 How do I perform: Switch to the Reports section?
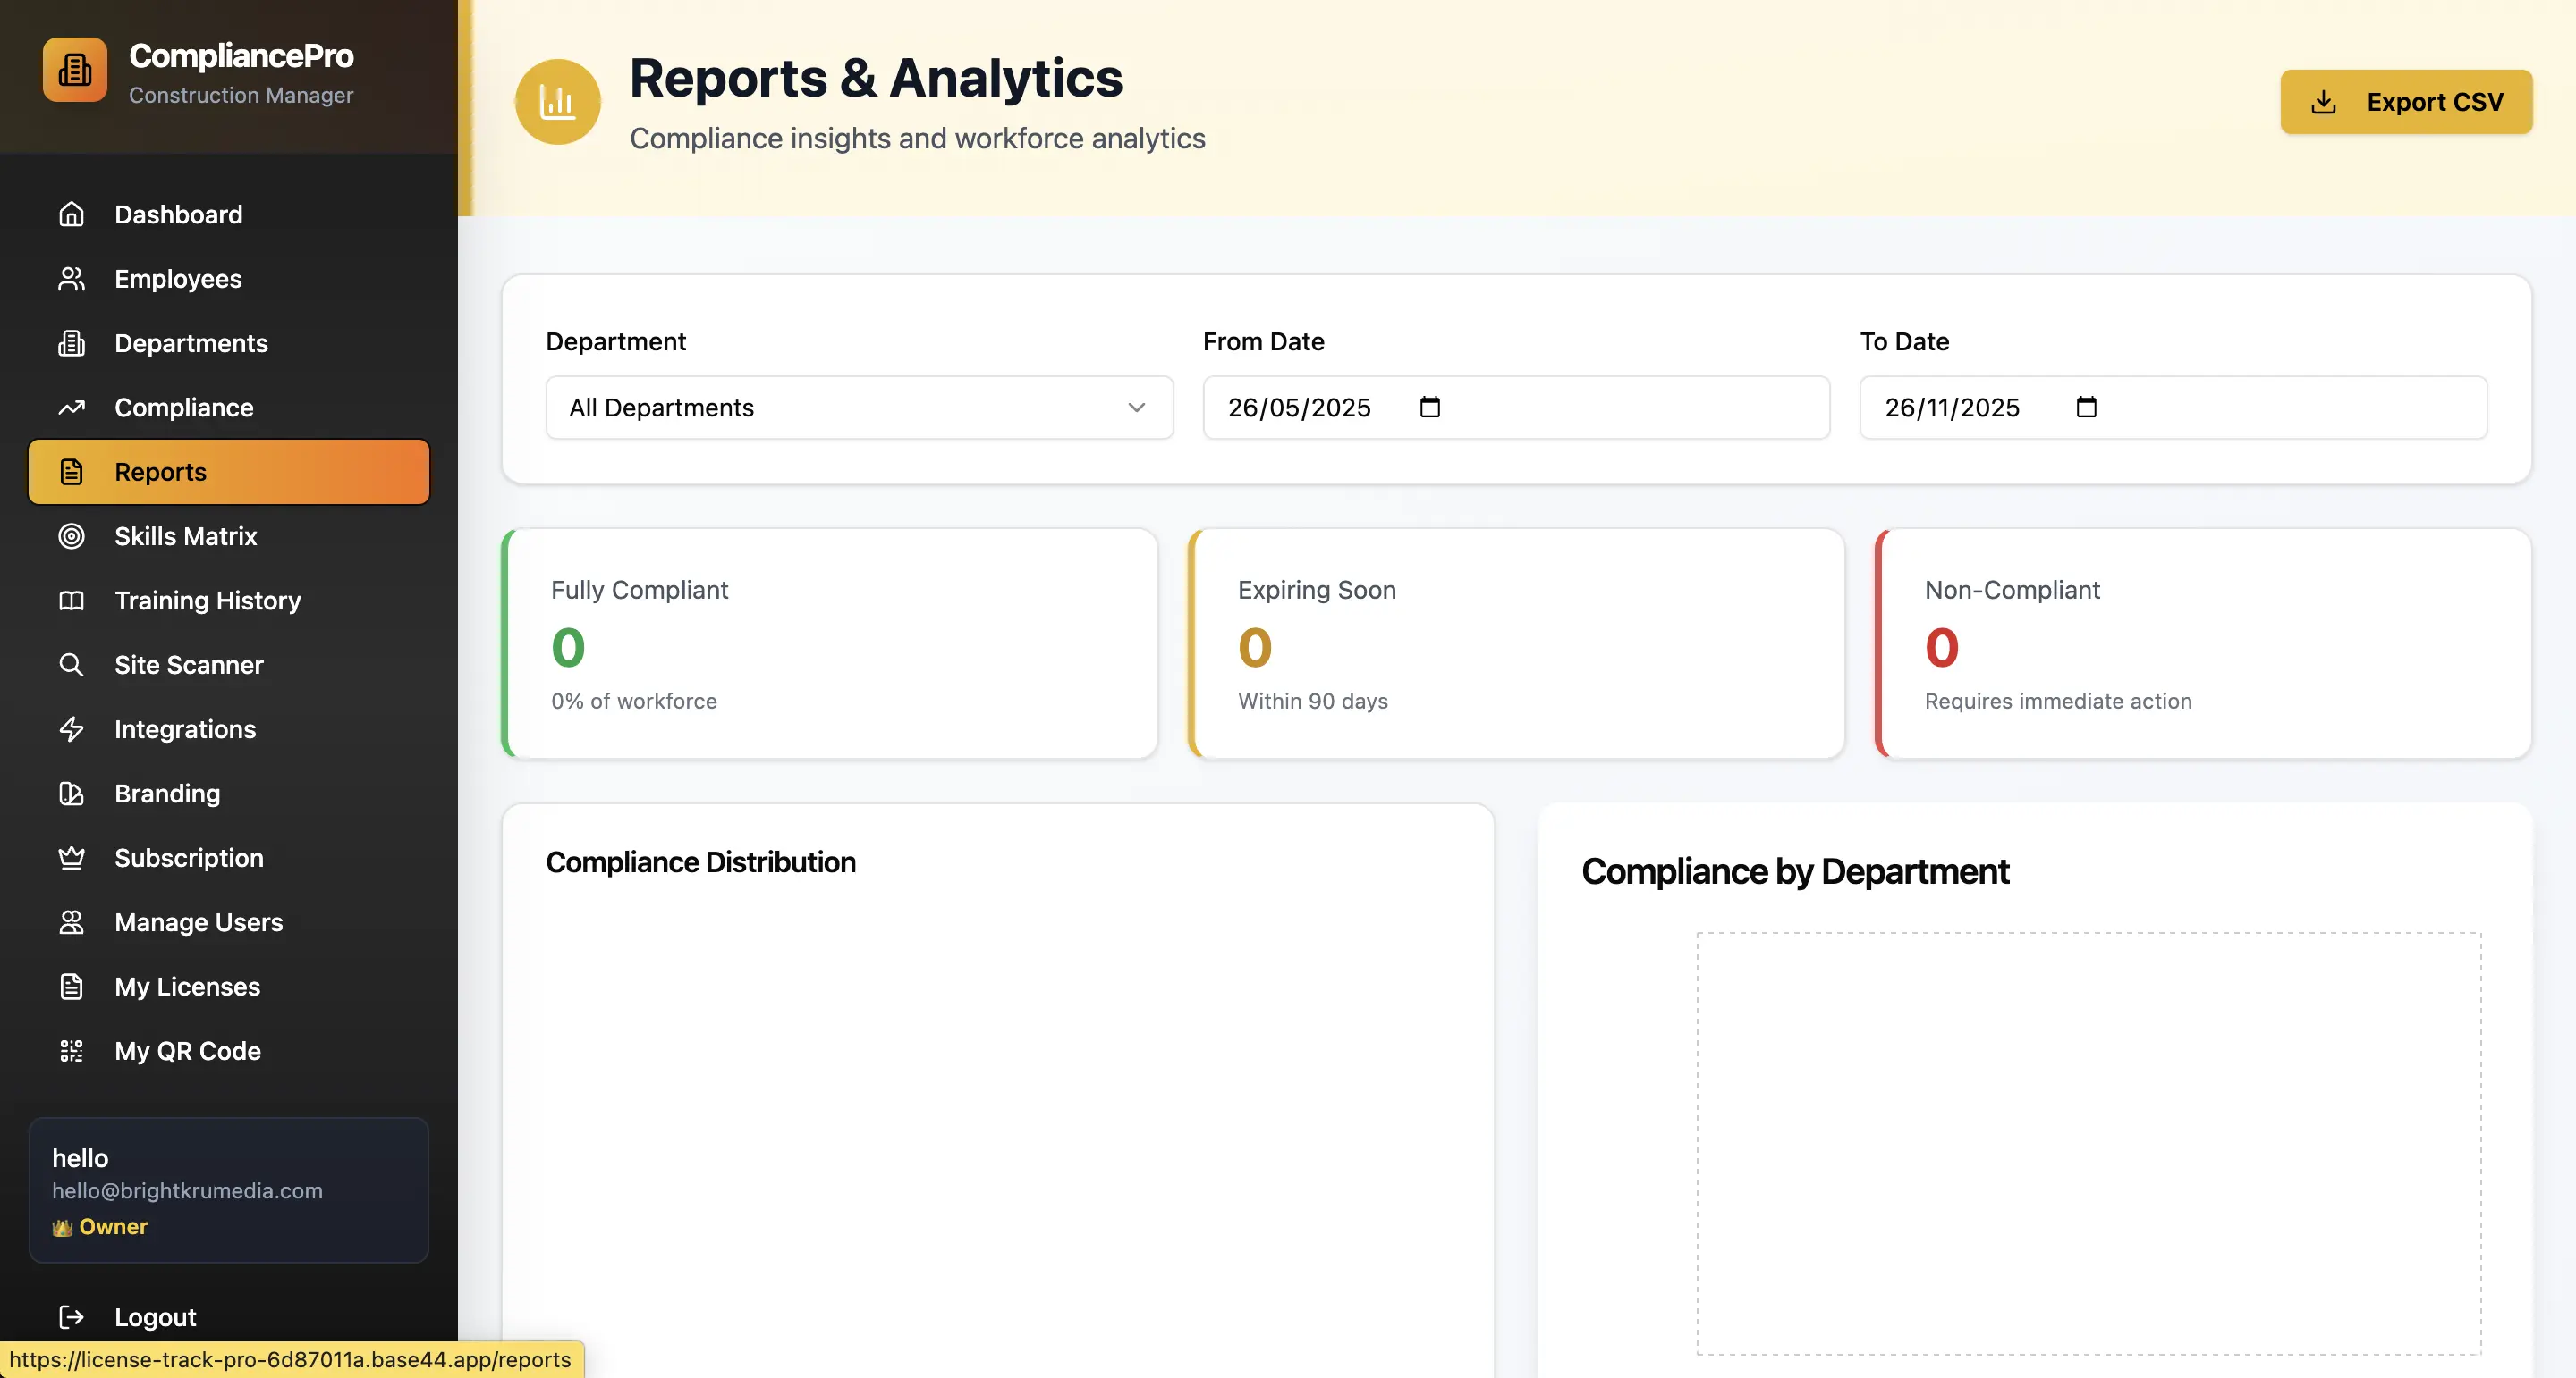[160, 471]
